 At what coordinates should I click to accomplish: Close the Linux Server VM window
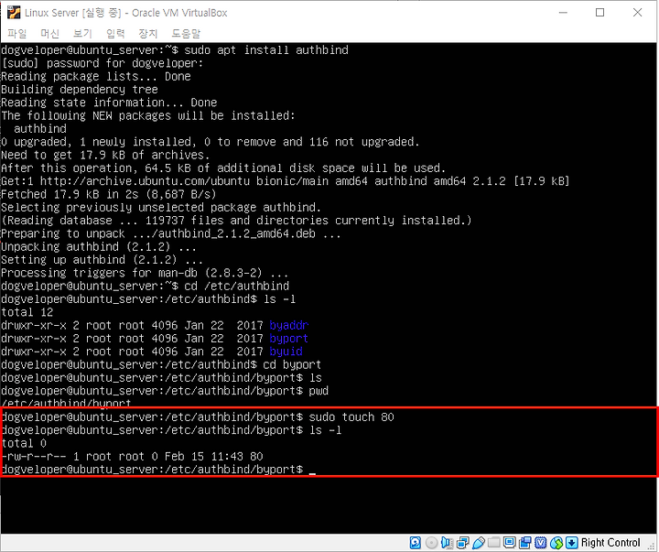tap(637, 13)
